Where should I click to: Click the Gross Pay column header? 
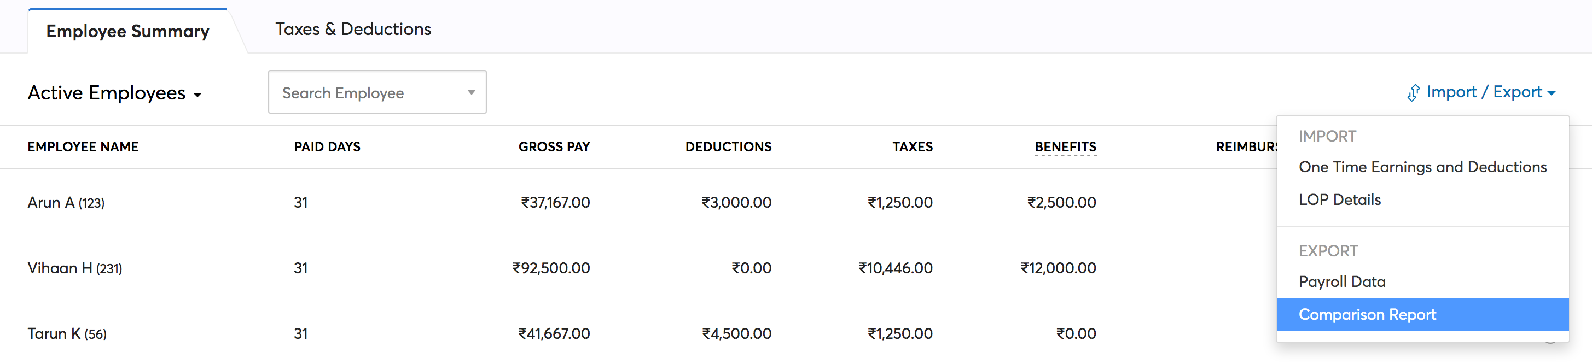point(554,147)
